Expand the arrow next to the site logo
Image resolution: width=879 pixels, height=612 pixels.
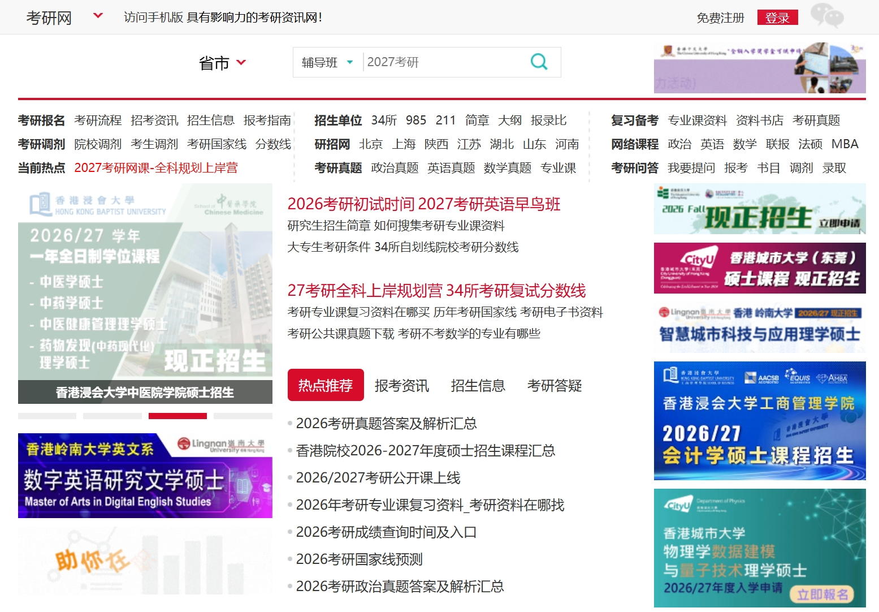point(97,17)
